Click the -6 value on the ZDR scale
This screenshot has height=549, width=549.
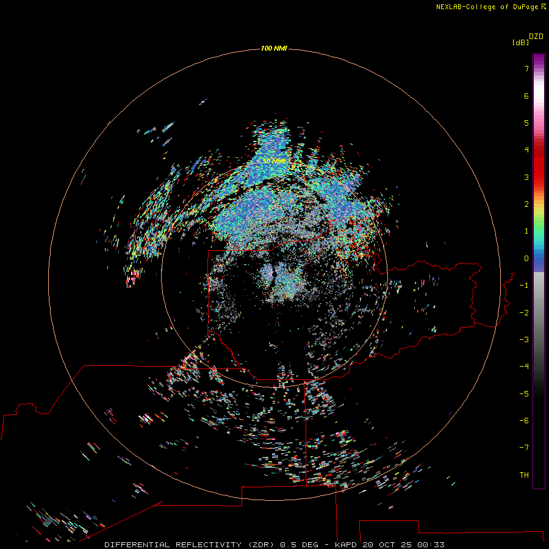(x=524, y=421)
